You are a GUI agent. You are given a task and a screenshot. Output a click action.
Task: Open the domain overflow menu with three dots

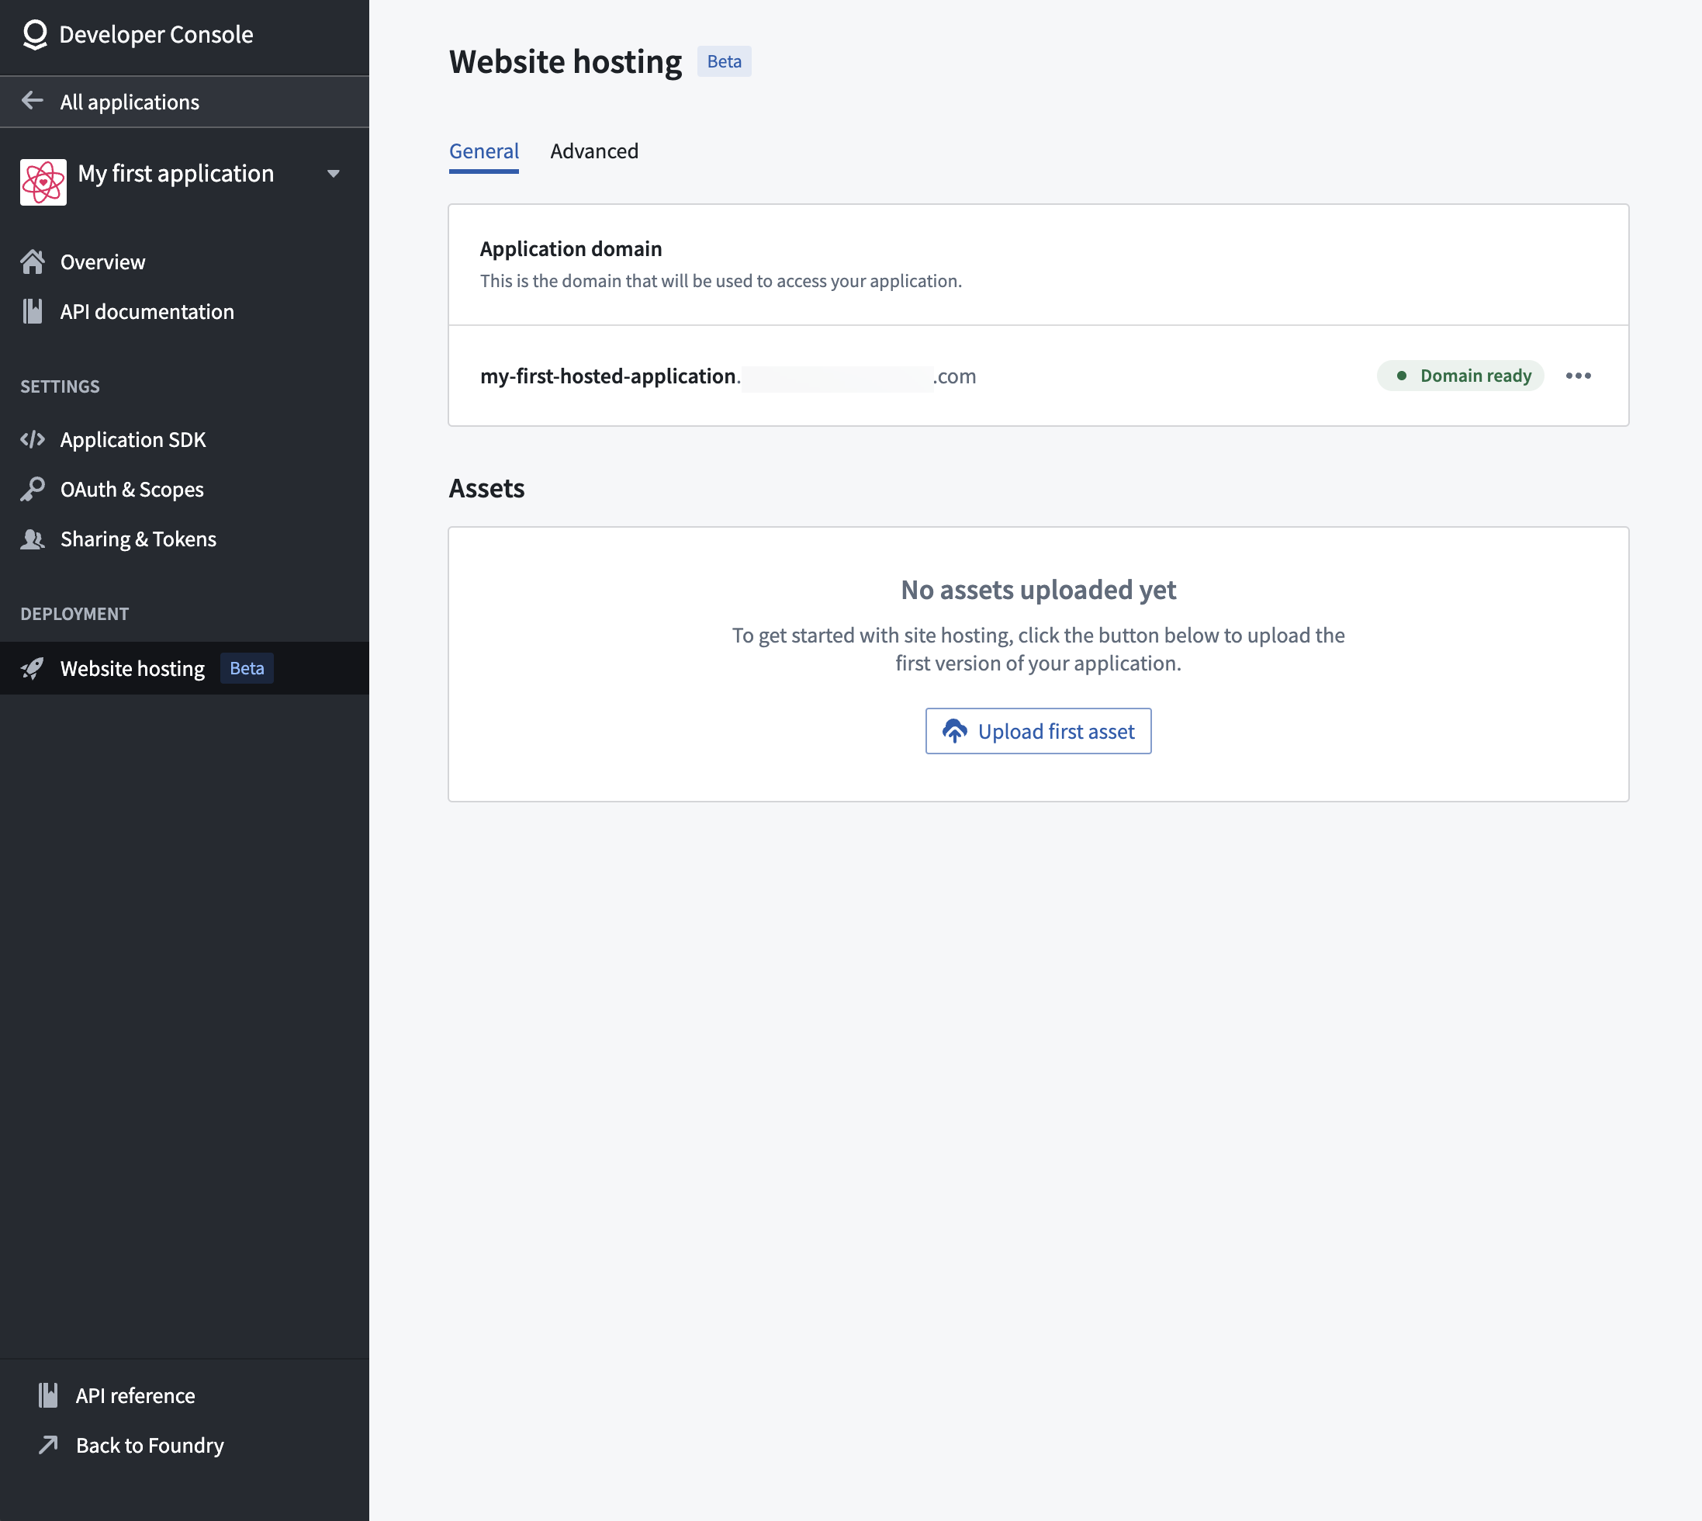tap(1579, 376)
